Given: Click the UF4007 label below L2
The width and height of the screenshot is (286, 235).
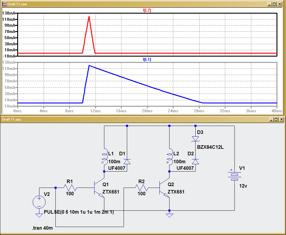Looking at the screenshot, I should click(x=185, y=168).
